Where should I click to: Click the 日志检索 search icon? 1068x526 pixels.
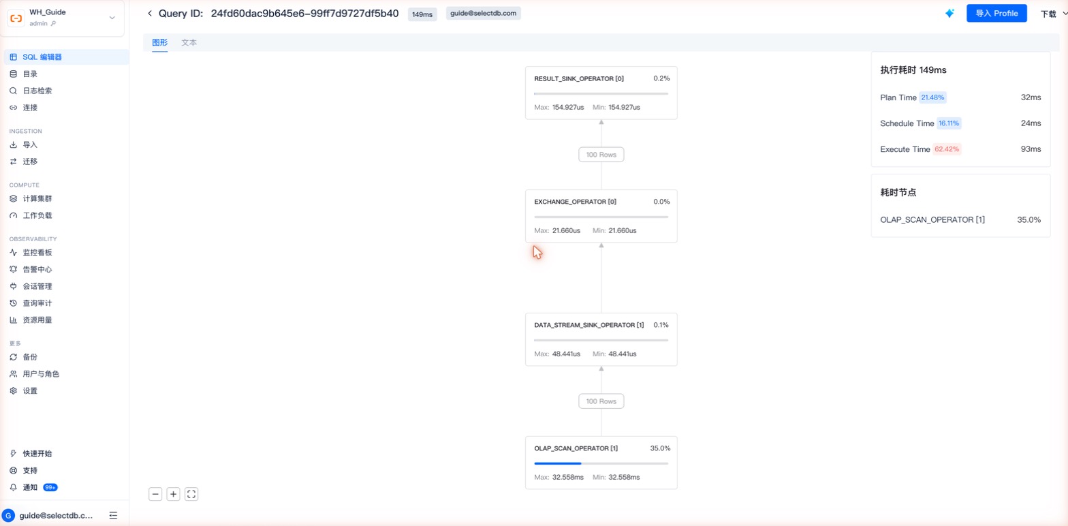click(13, 91)
